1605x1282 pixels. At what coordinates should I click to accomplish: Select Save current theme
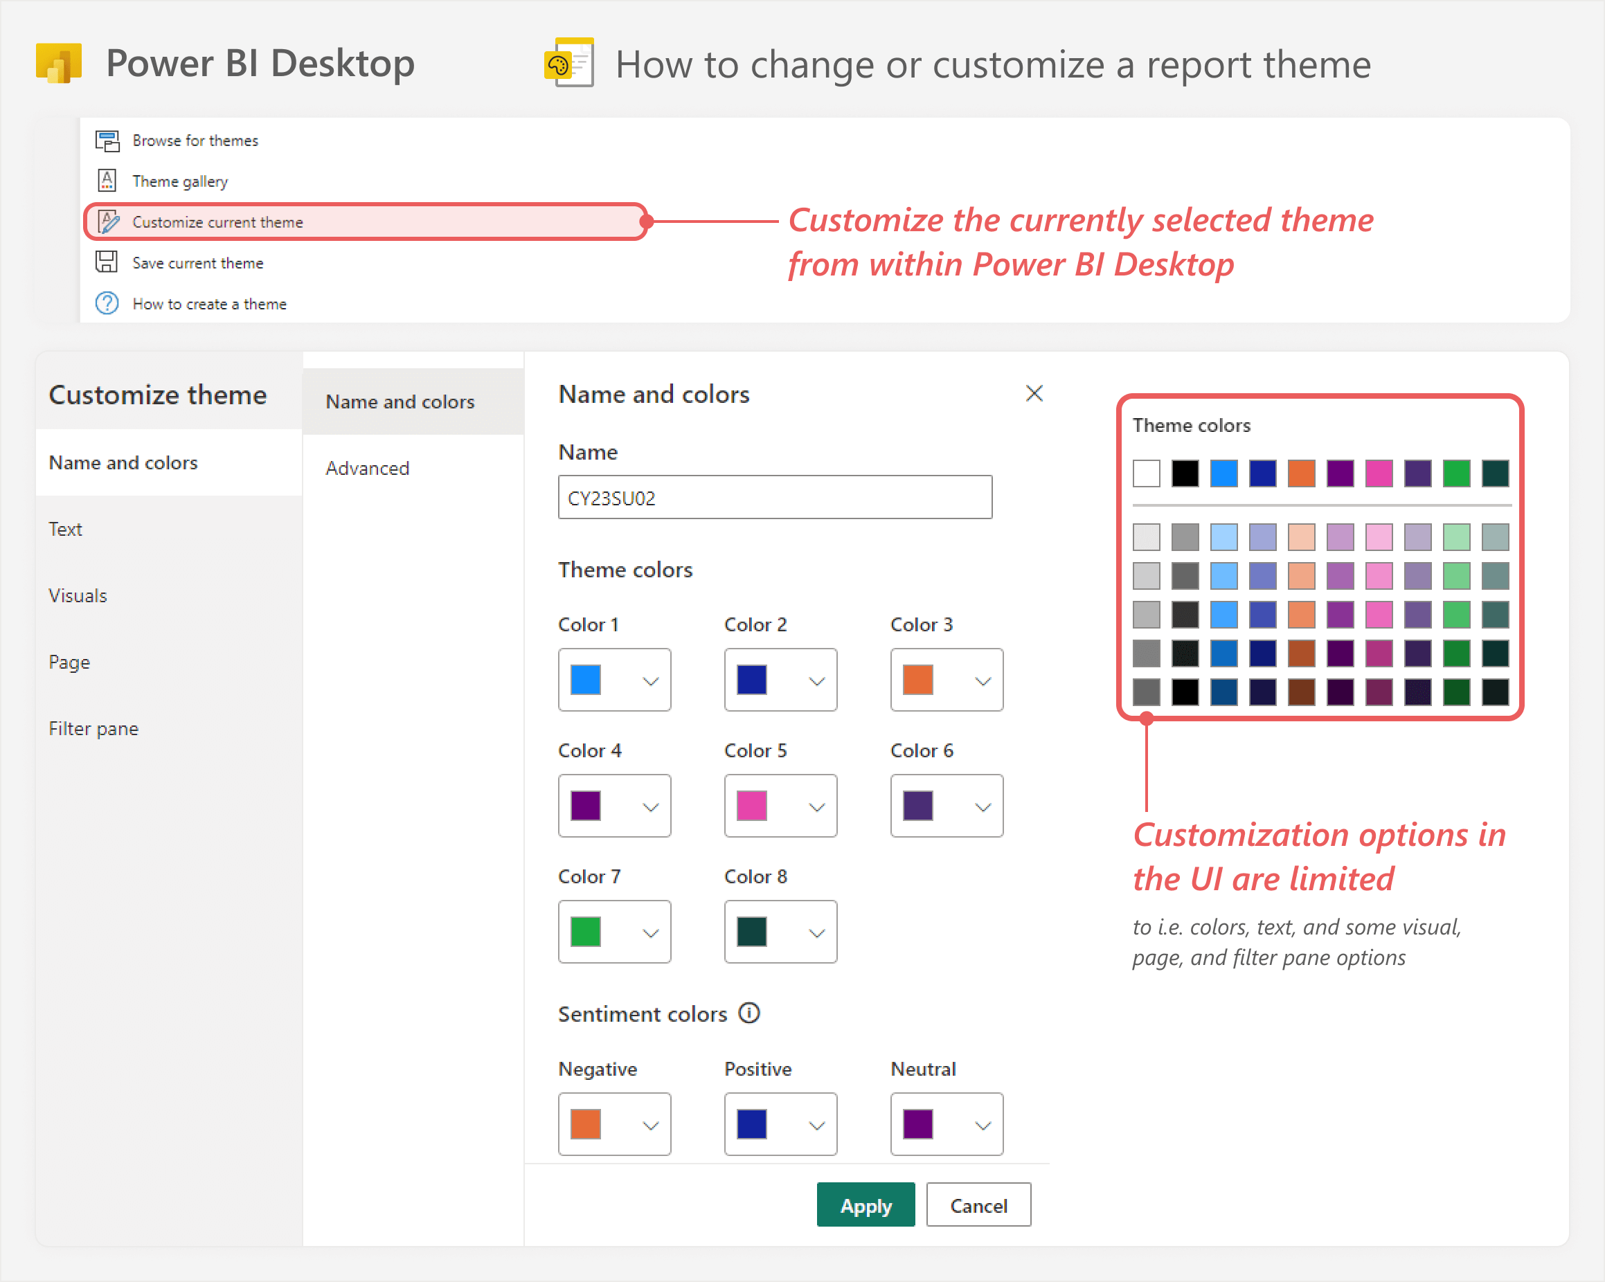pos(198,262)
